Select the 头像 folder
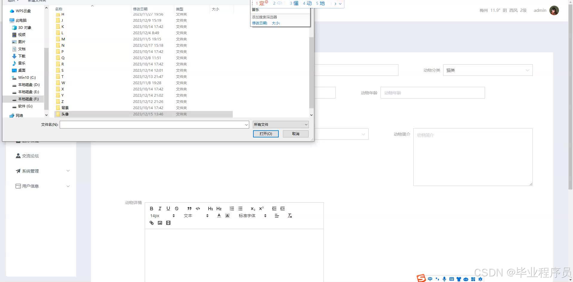Screen dimensions: 573x282 point(143,114)
